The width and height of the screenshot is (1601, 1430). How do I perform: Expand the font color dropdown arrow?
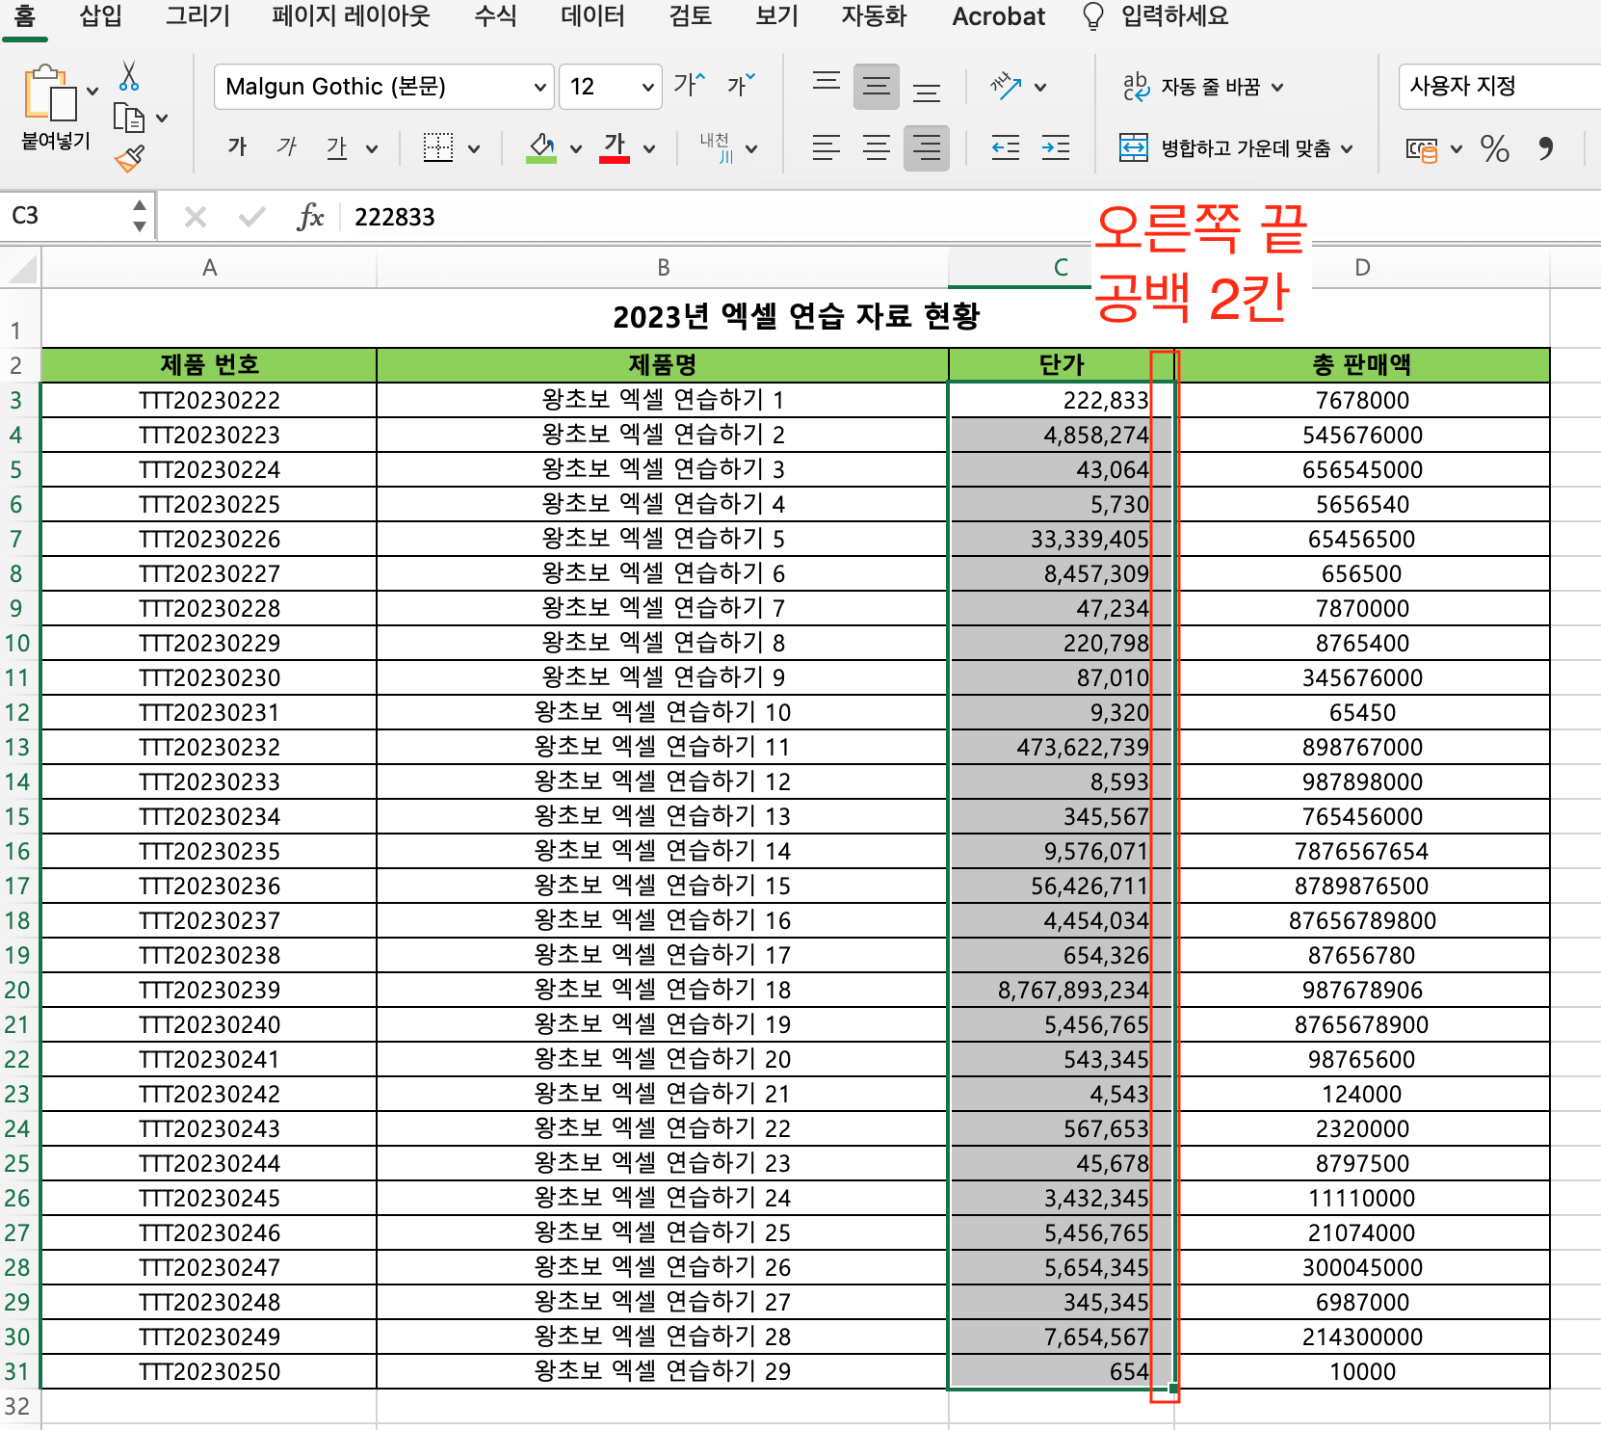(649, 149)
